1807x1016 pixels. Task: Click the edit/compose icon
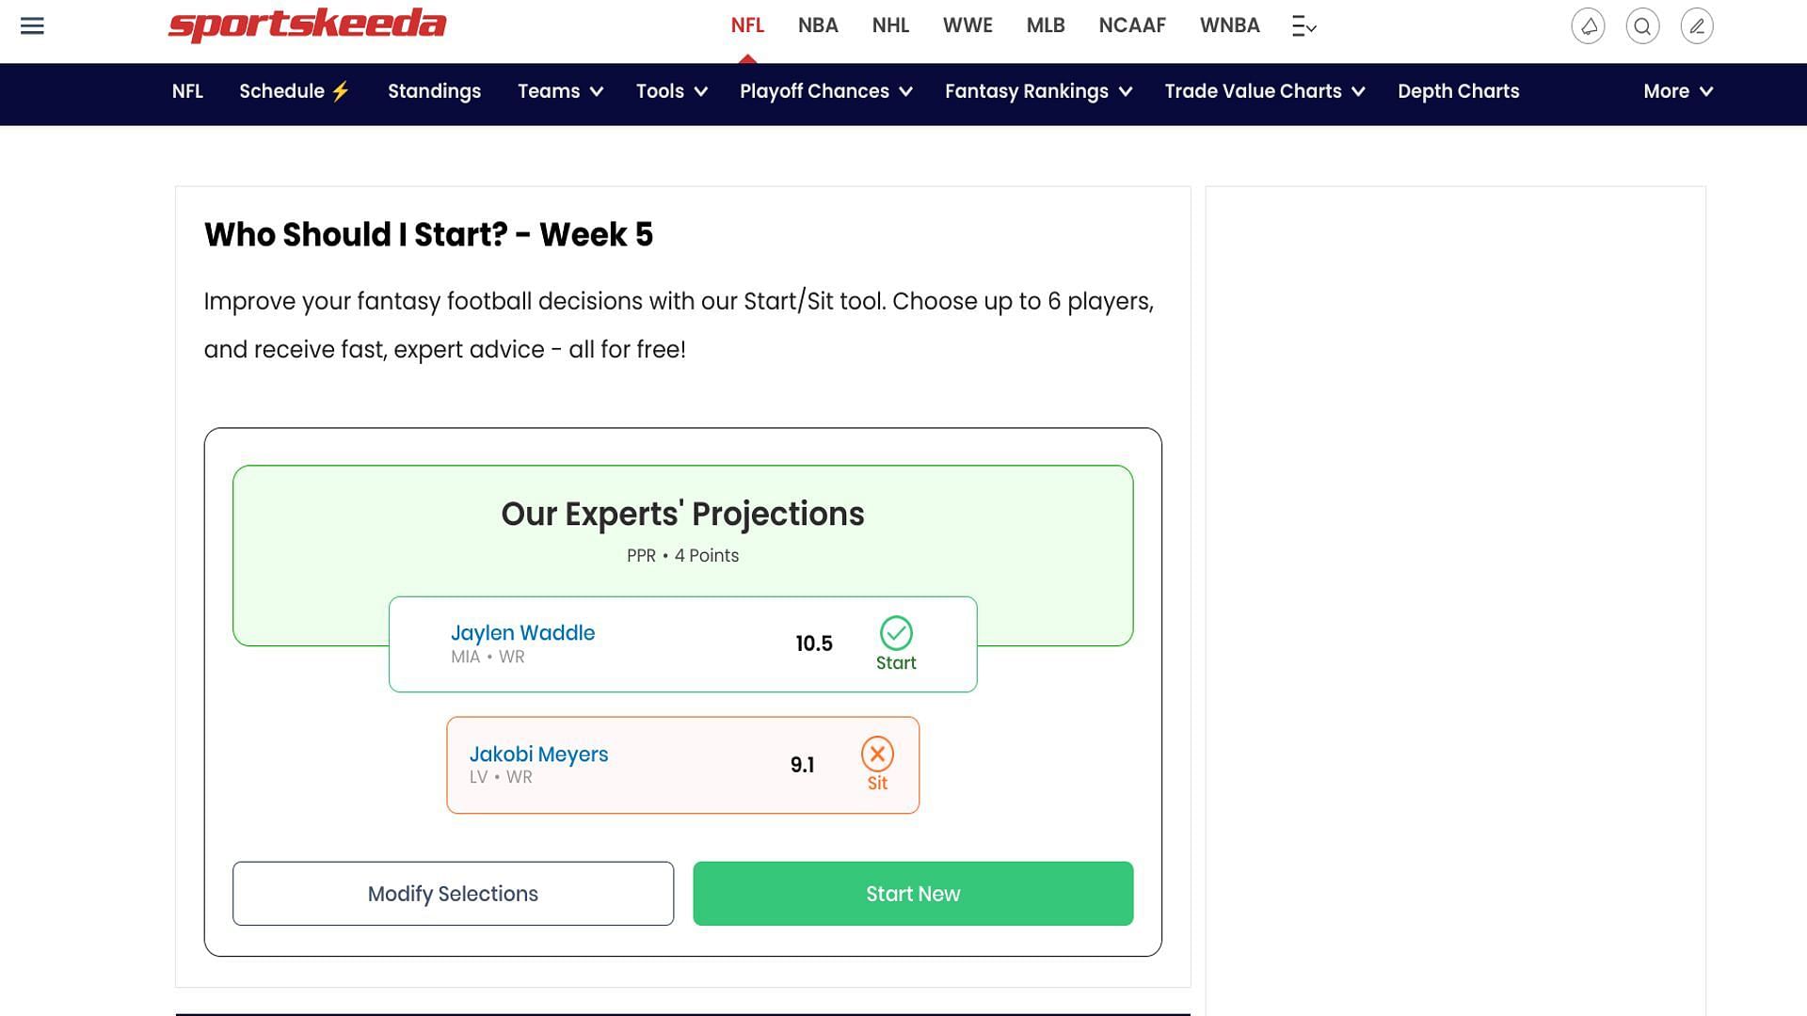point(1697,24)
